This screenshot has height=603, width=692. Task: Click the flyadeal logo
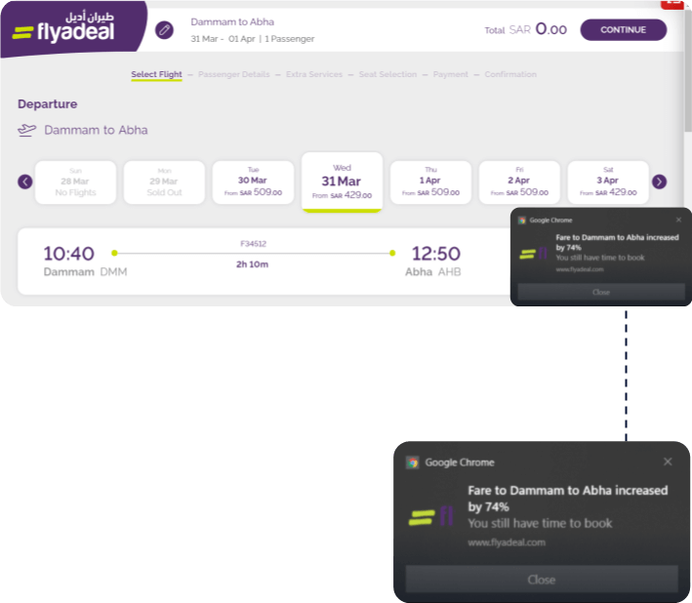(63, 27)
